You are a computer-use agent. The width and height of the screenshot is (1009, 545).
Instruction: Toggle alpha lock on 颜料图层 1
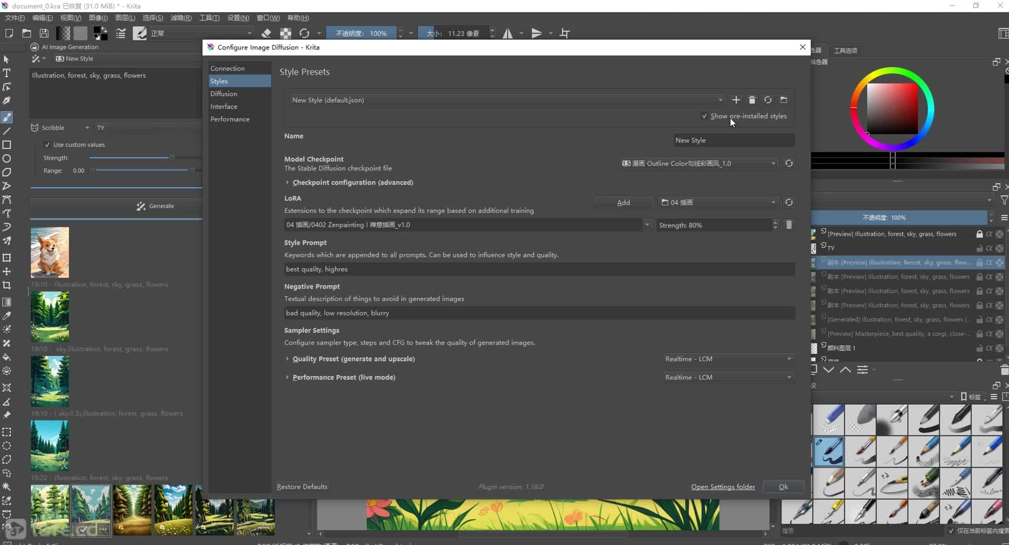tap(989, 348)
